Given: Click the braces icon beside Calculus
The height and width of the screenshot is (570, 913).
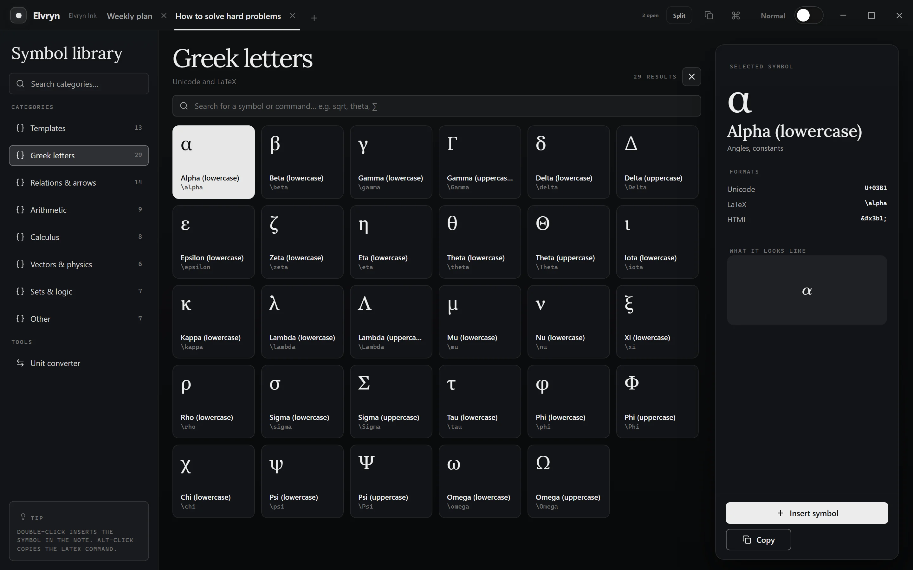Looking at the screenshot, I should pos(20,237).
